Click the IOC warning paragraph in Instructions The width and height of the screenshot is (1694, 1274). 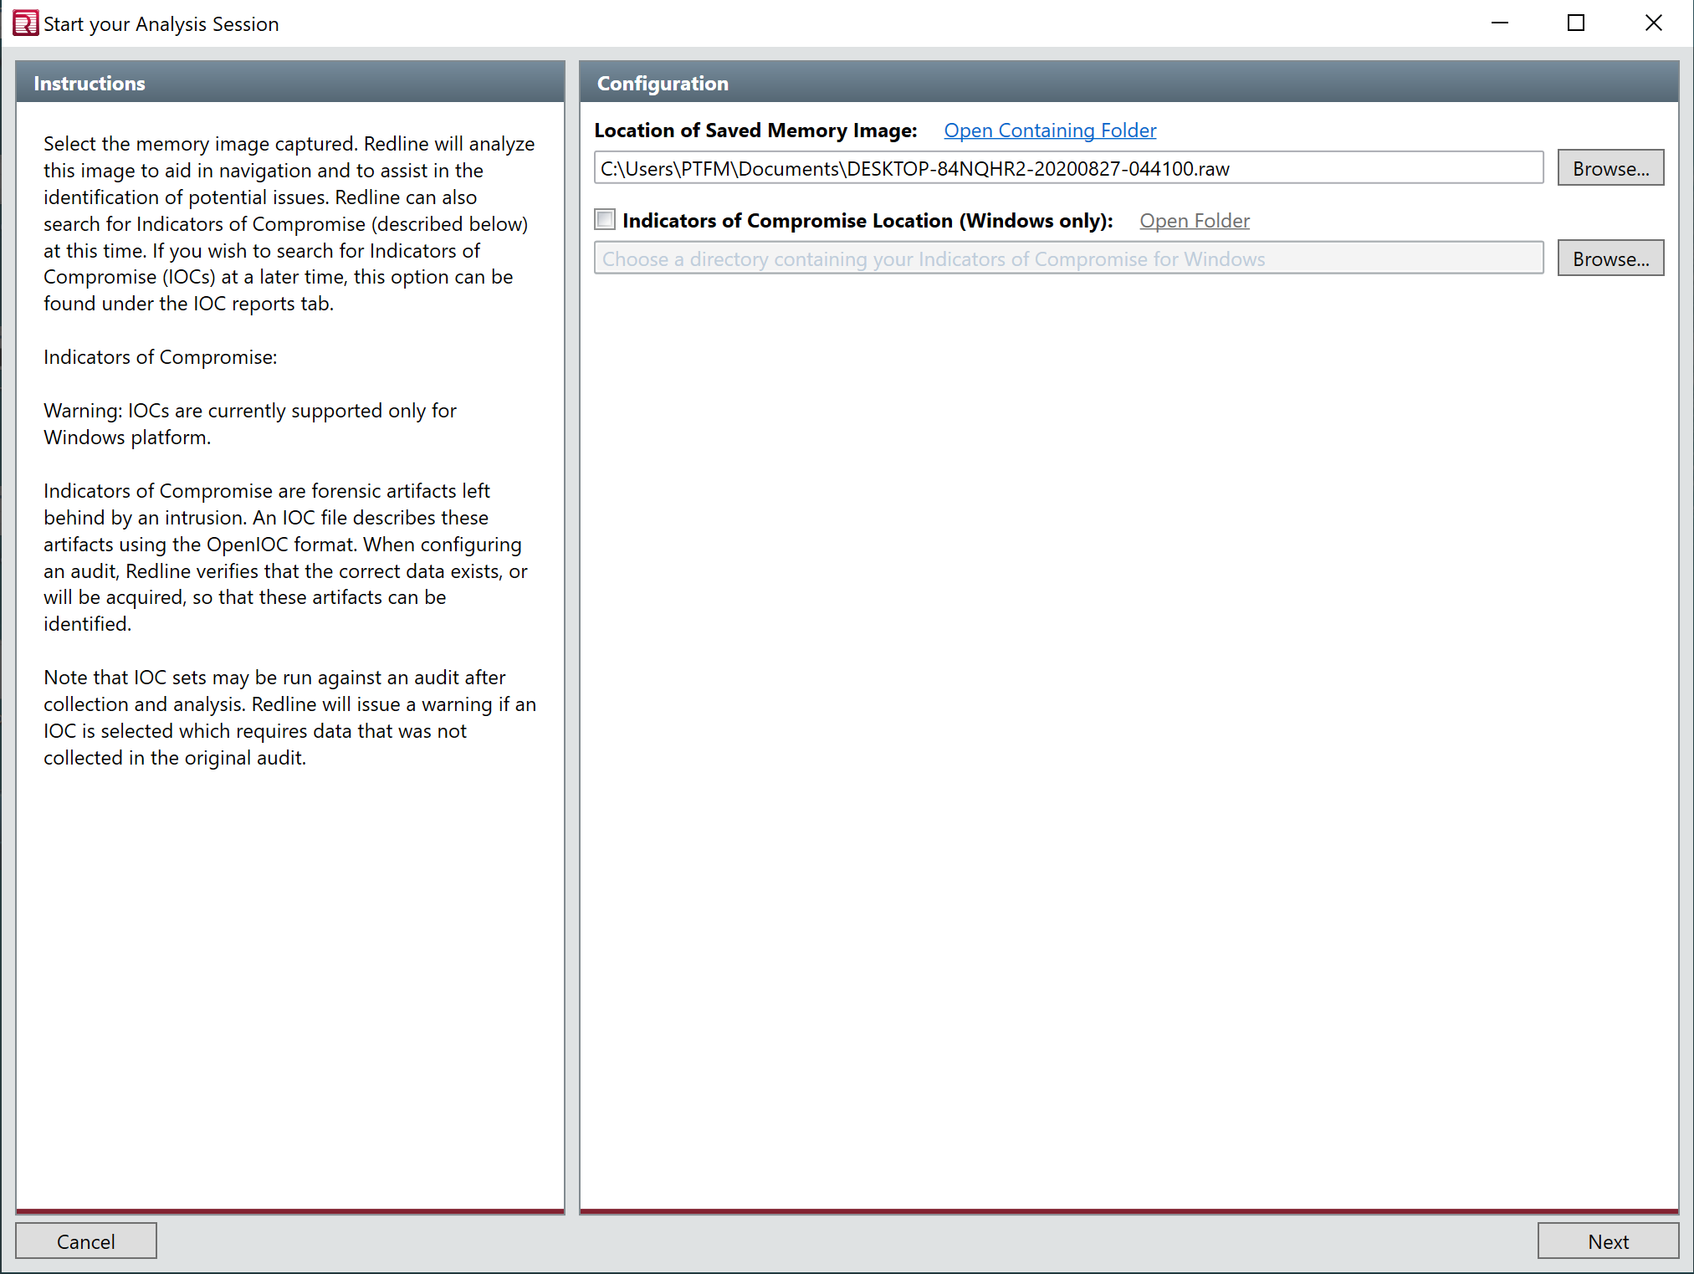click(x=249, y=423)
